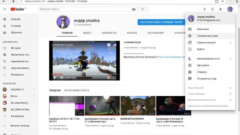Click the выживание в м... playlist icon
Screen dimensions: 240x135
click(x=4, y=61)
